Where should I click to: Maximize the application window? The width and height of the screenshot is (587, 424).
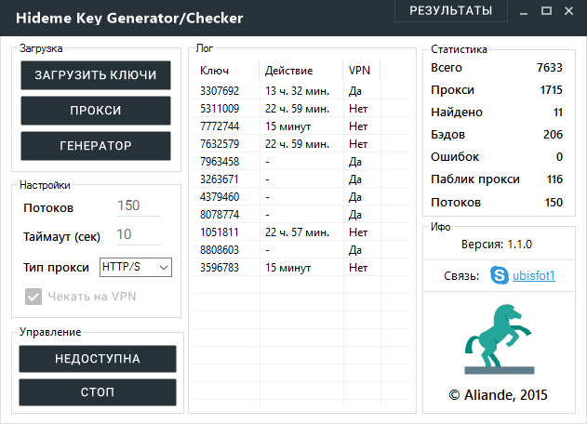(546, 11)
